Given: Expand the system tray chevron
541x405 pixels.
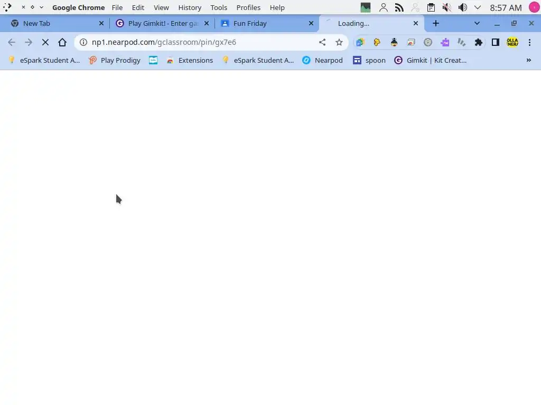Looking at the screenshot, I should pyautogui.click(x=478, y=7).
